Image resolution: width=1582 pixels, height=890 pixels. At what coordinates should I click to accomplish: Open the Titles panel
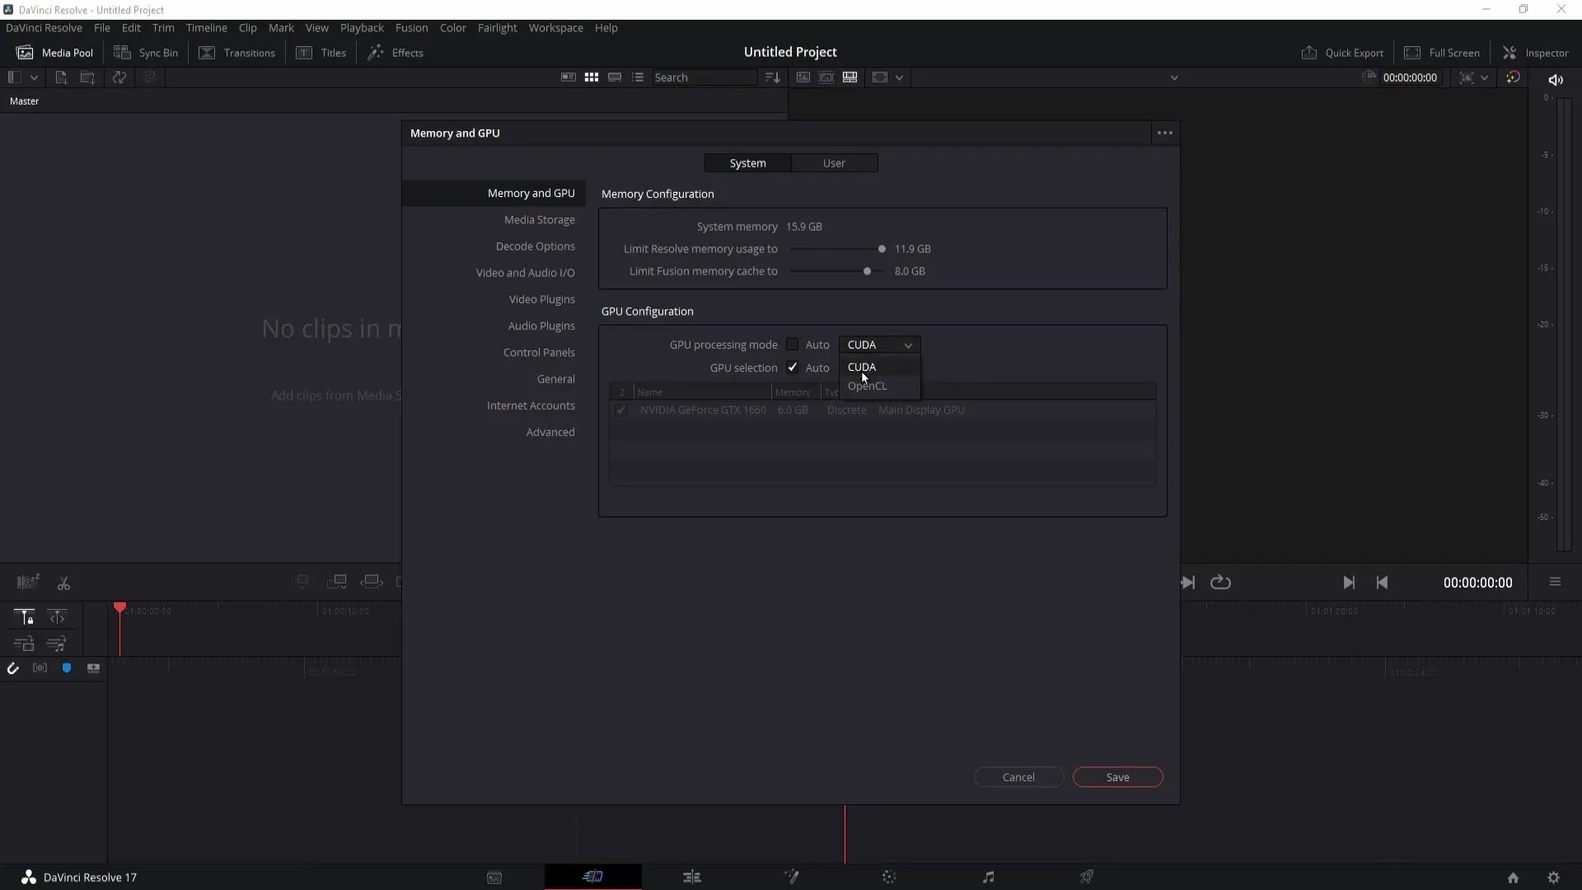coord(321,53)
